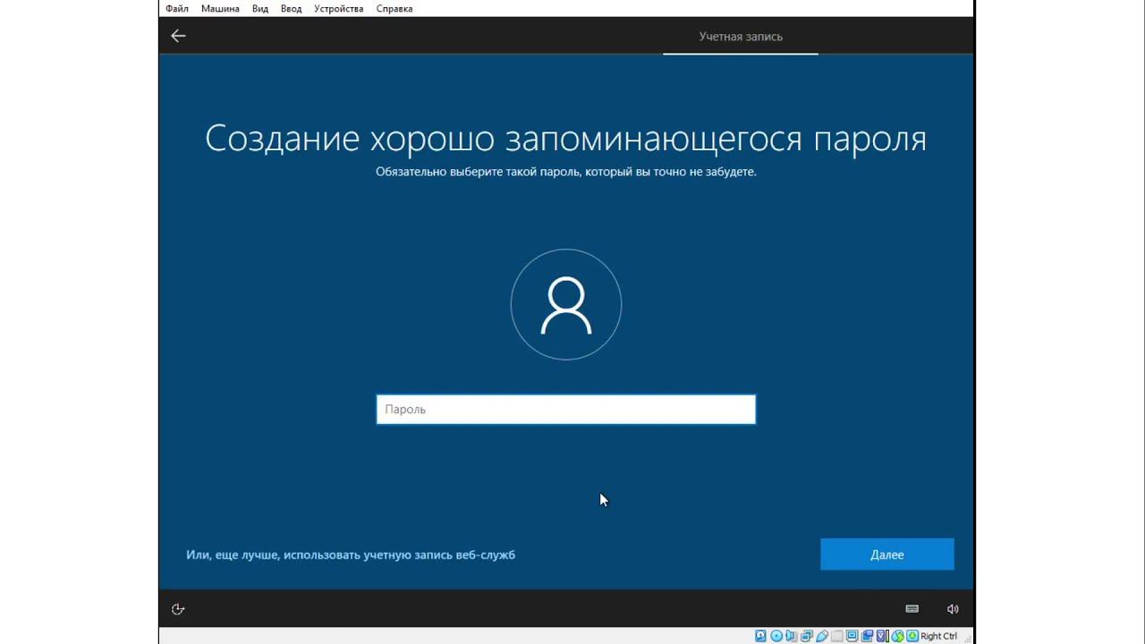Click the audio status bar icon

point(791,636)
